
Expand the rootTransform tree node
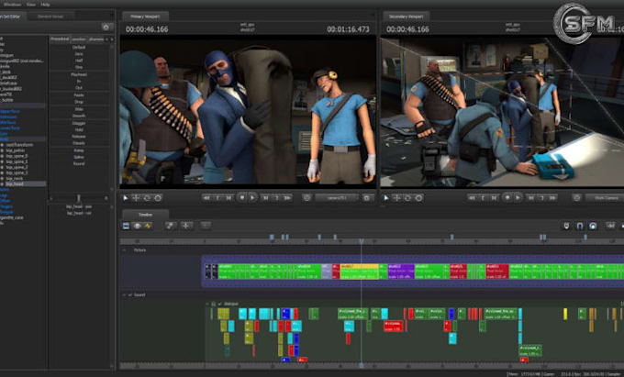(3, 145)
